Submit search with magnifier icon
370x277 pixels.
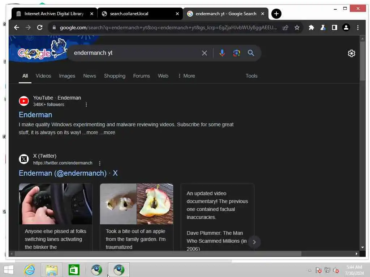pos(251,53)
